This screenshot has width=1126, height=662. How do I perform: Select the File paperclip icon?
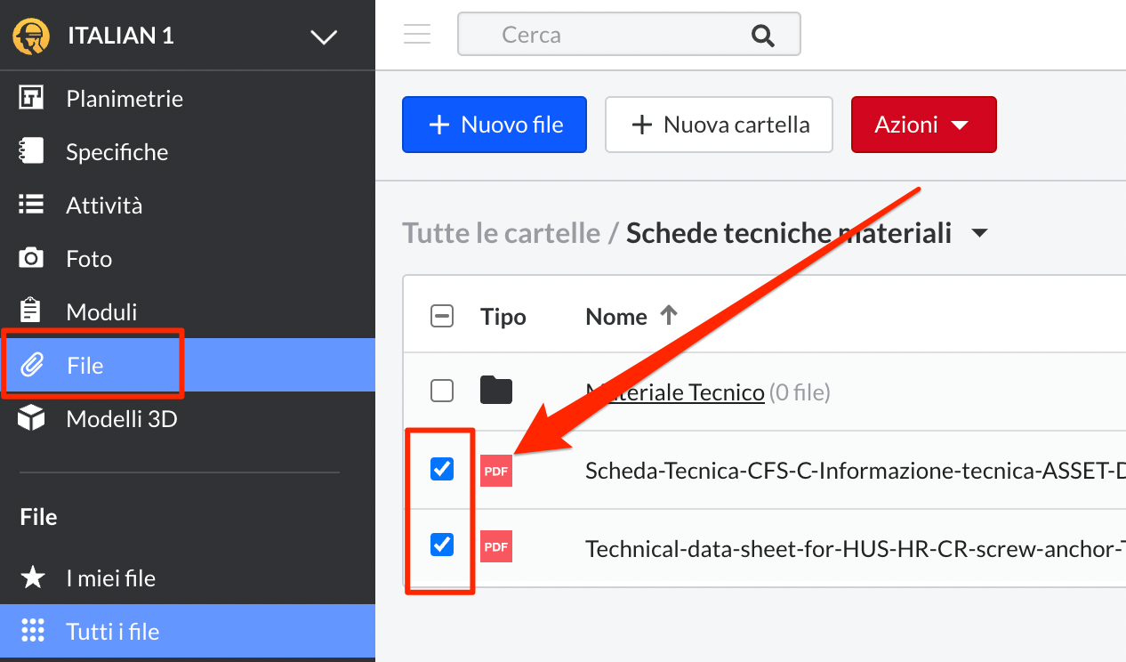(x=31, y=365)
